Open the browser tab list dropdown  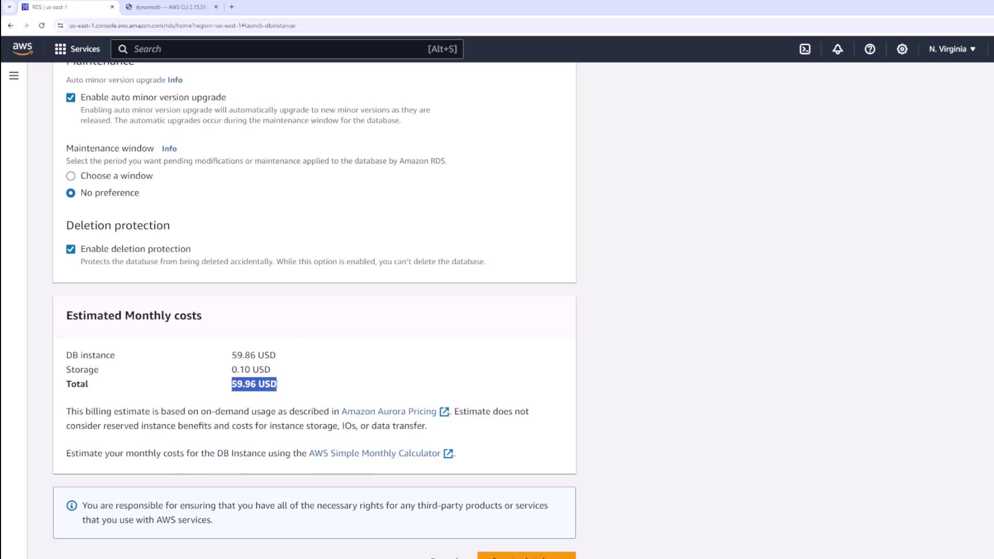(9, 7)
